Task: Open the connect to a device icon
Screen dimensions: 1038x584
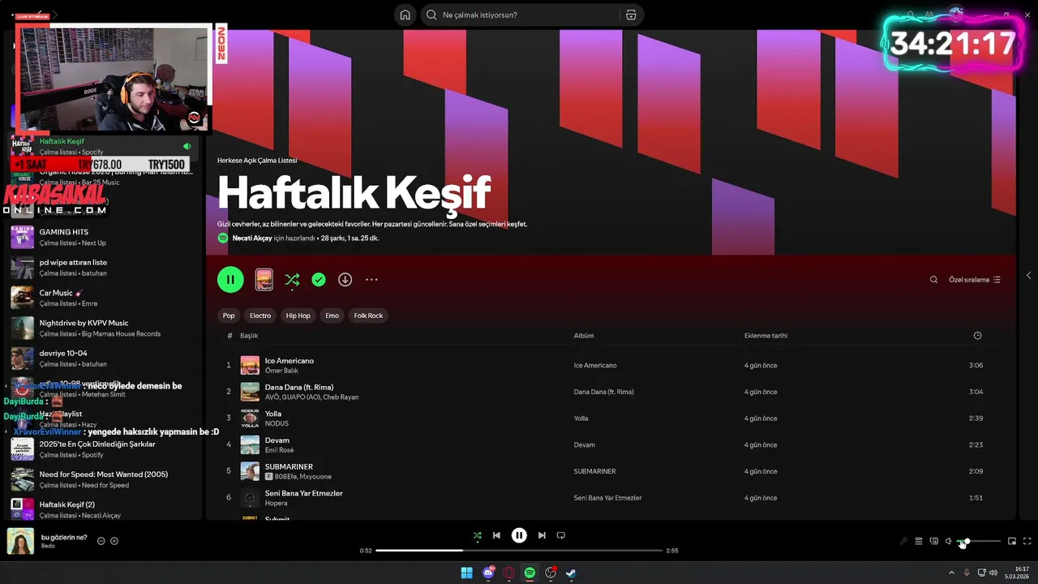Action: pyautogui.click(x=933, y=541)
